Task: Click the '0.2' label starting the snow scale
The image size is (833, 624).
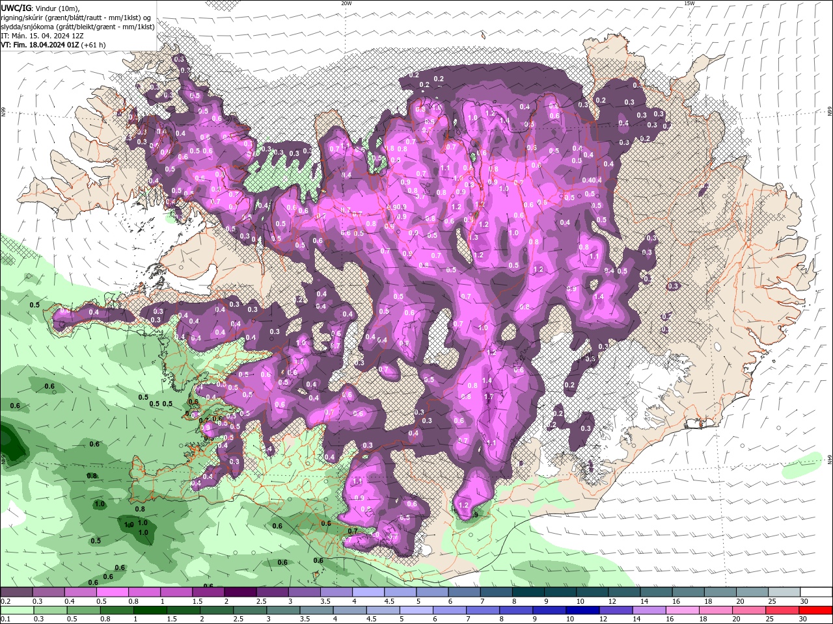Action: click(x=5, y=601)
